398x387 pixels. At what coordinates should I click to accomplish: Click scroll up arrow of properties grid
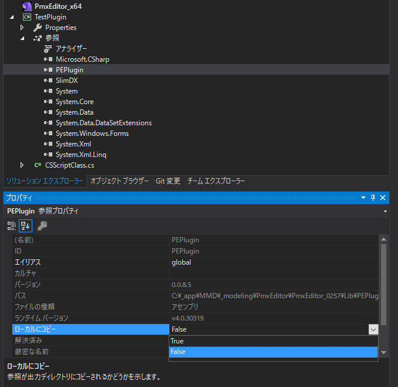coord(383,239)
